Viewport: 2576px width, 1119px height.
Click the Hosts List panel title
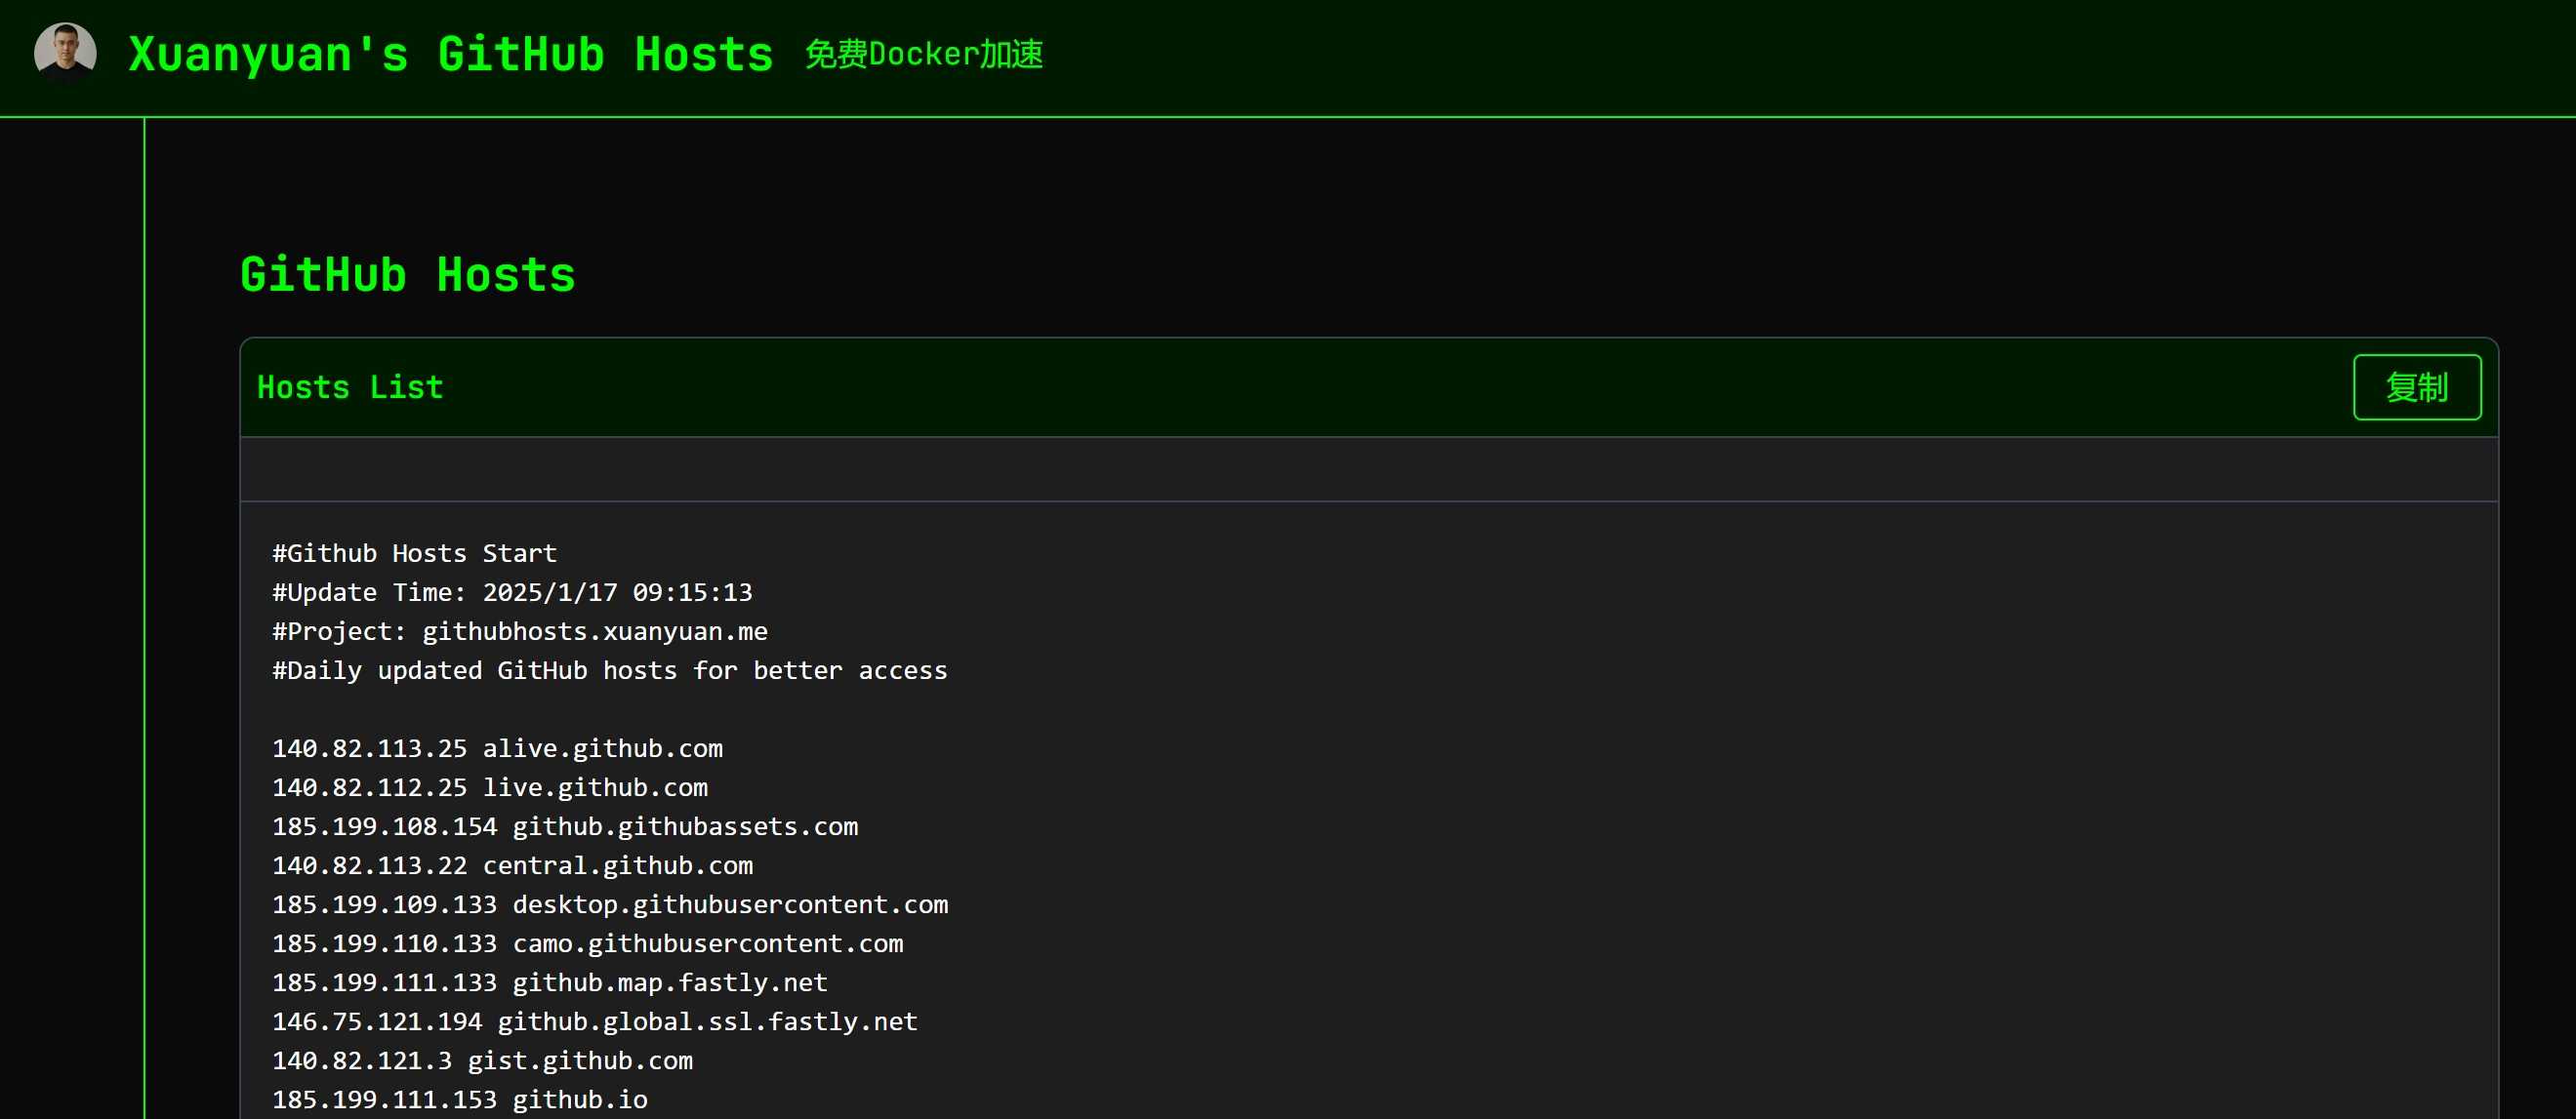point(350,387)
